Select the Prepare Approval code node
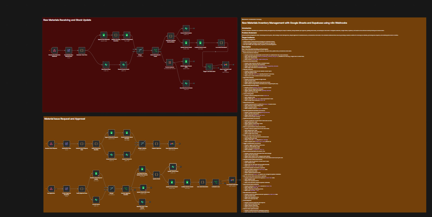The width and height of the screenshot is (432, 217). tap(156, 143)
